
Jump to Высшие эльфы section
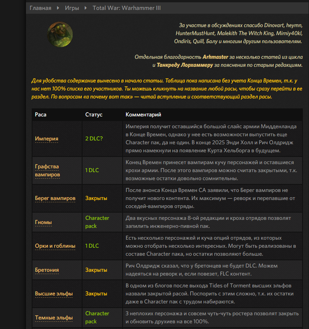54,294
